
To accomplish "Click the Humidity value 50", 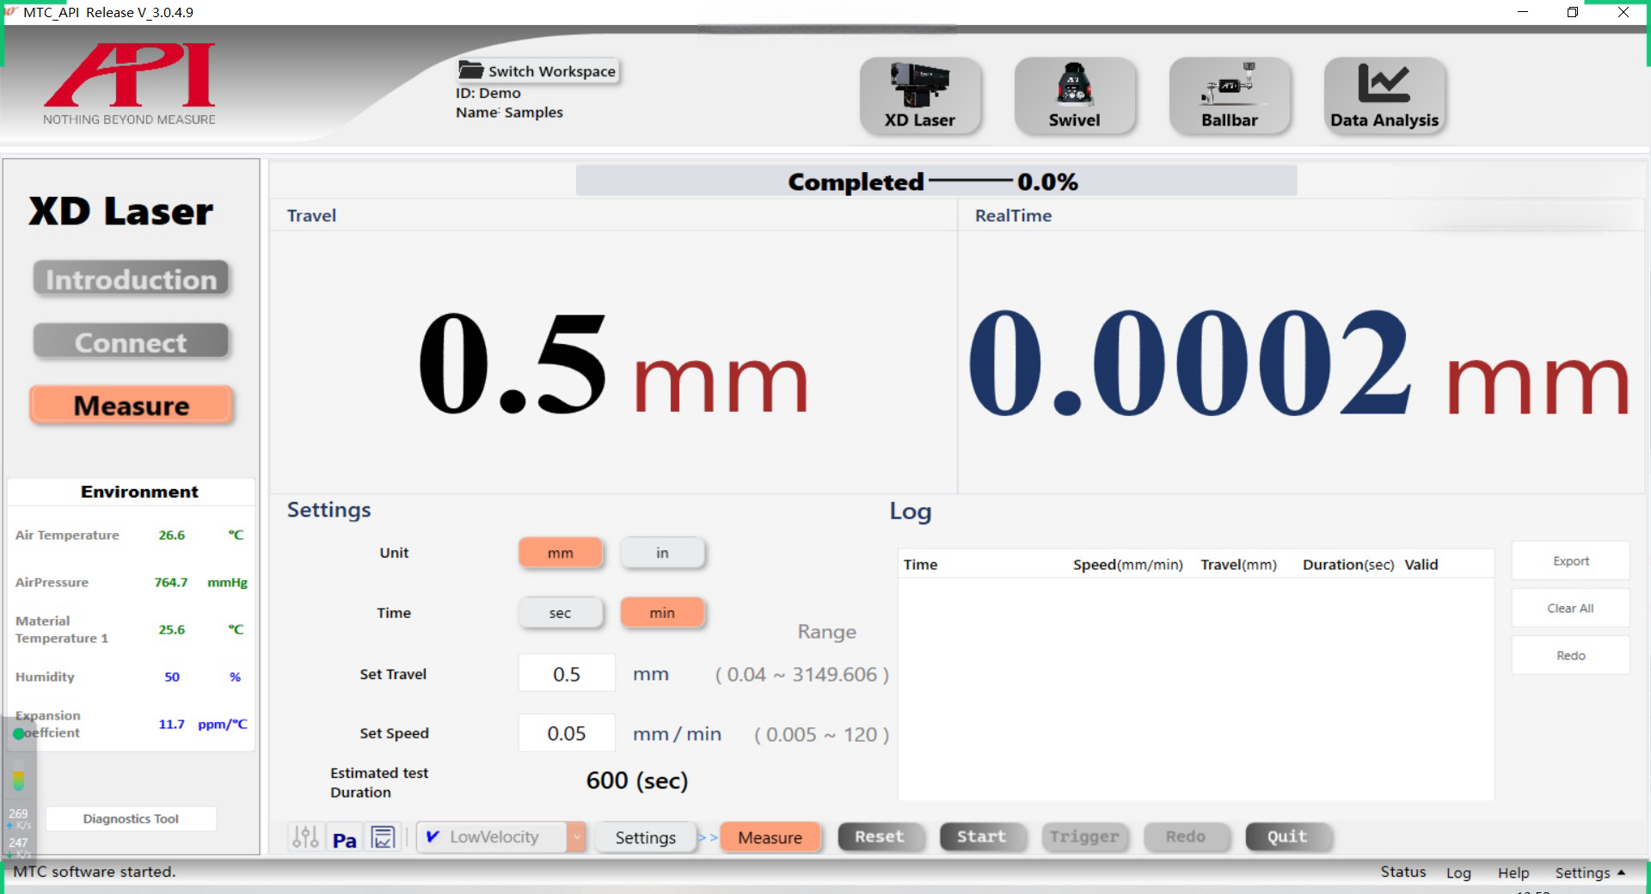I will 172,677.
